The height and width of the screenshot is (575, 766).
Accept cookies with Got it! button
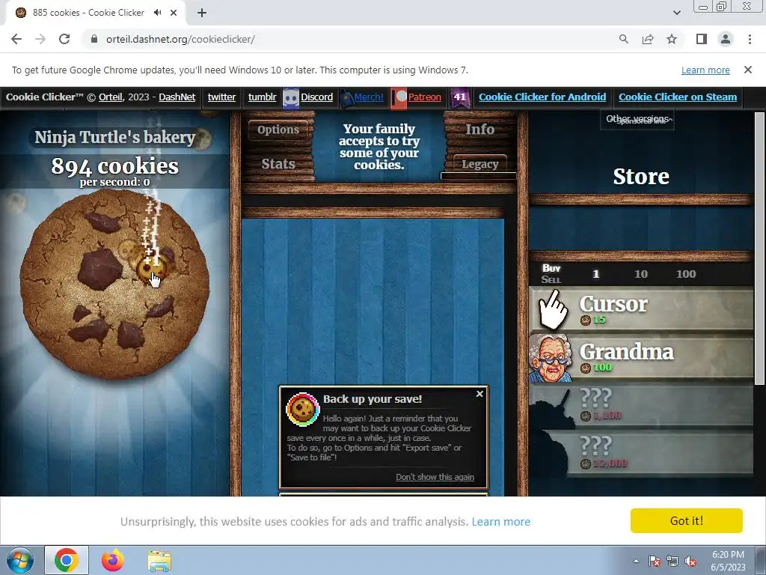687,521
